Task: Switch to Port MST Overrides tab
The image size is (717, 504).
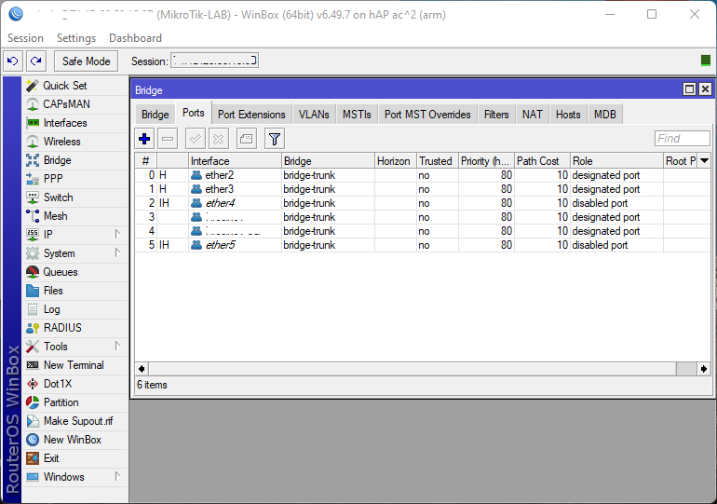Action: tap(427, 115)
